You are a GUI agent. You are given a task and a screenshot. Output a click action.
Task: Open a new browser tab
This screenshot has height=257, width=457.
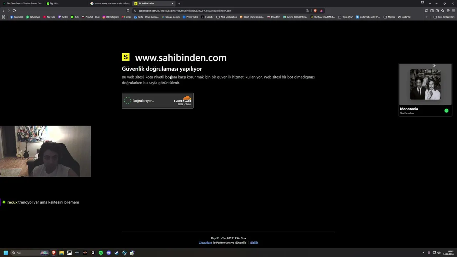[179, 4]
